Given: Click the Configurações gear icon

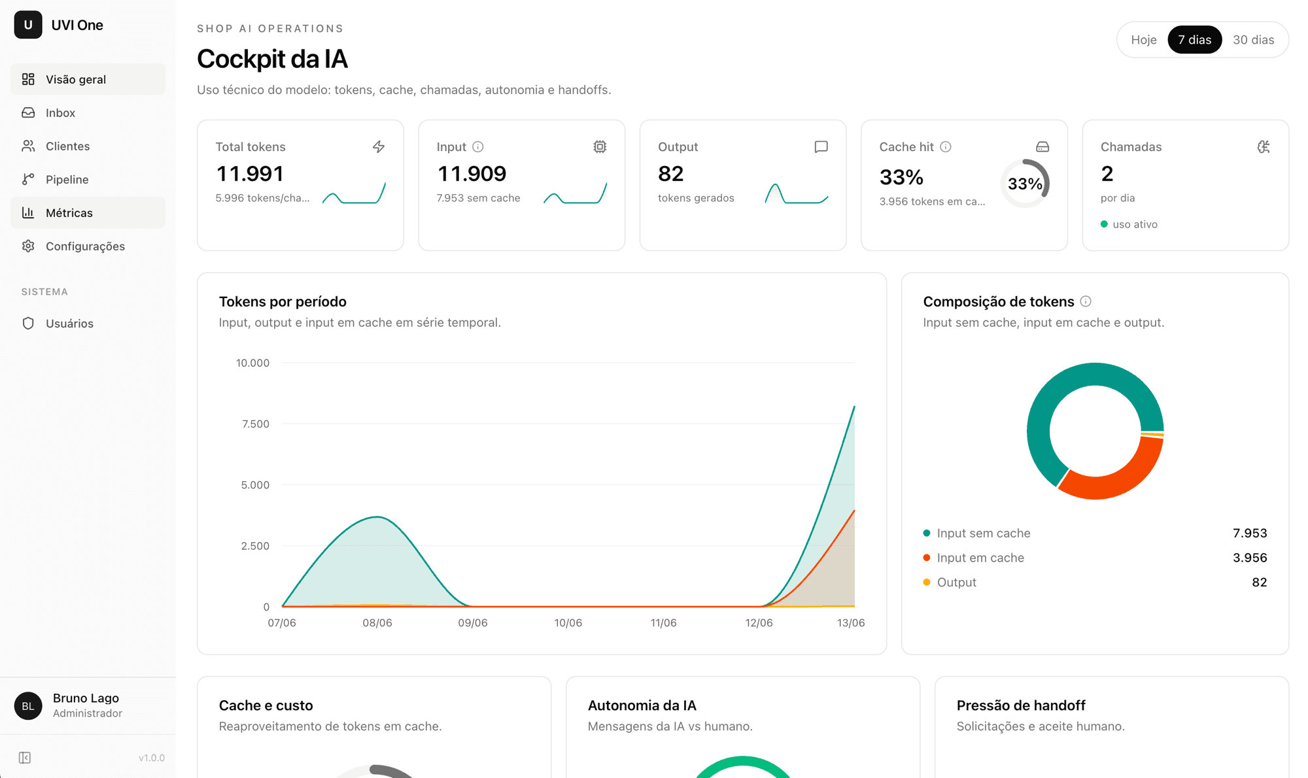Looking at the screenshot, I should coord(28,246).
